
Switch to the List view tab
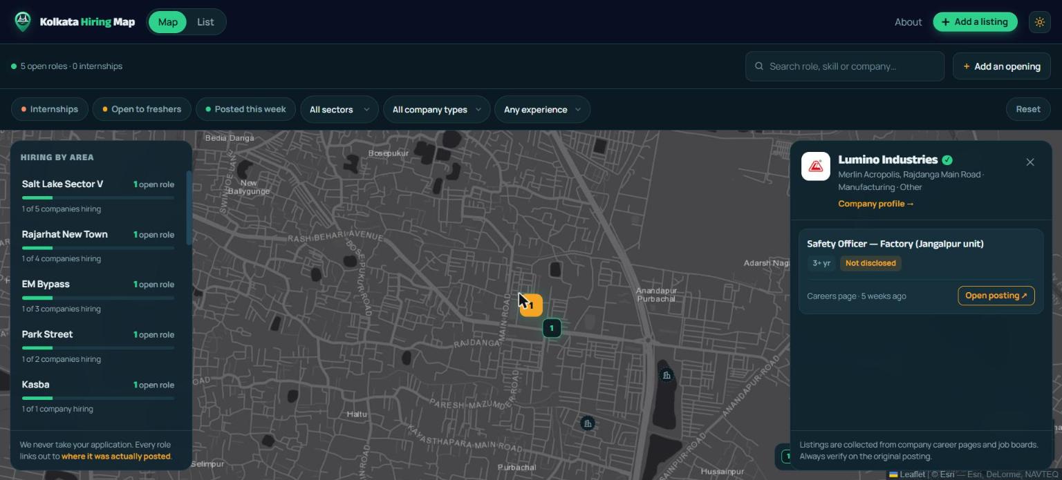pos(205,22)
